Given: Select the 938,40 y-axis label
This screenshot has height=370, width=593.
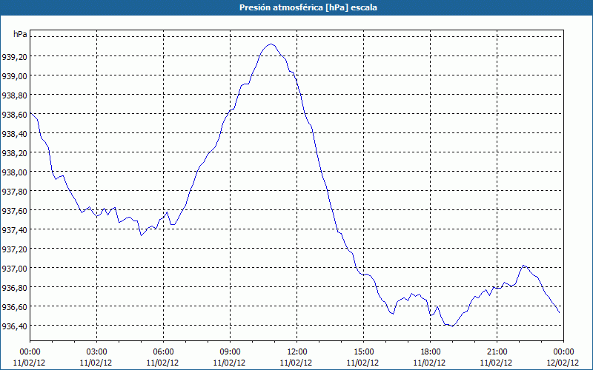Looking at the screenshot, I should [x=14, y=134].
